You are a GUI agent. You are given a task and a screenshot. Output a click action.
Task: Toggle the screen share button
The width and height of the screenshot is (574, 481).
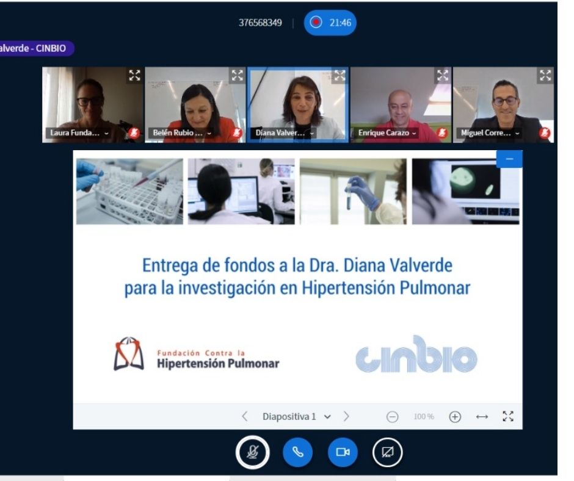coord(387,452)
